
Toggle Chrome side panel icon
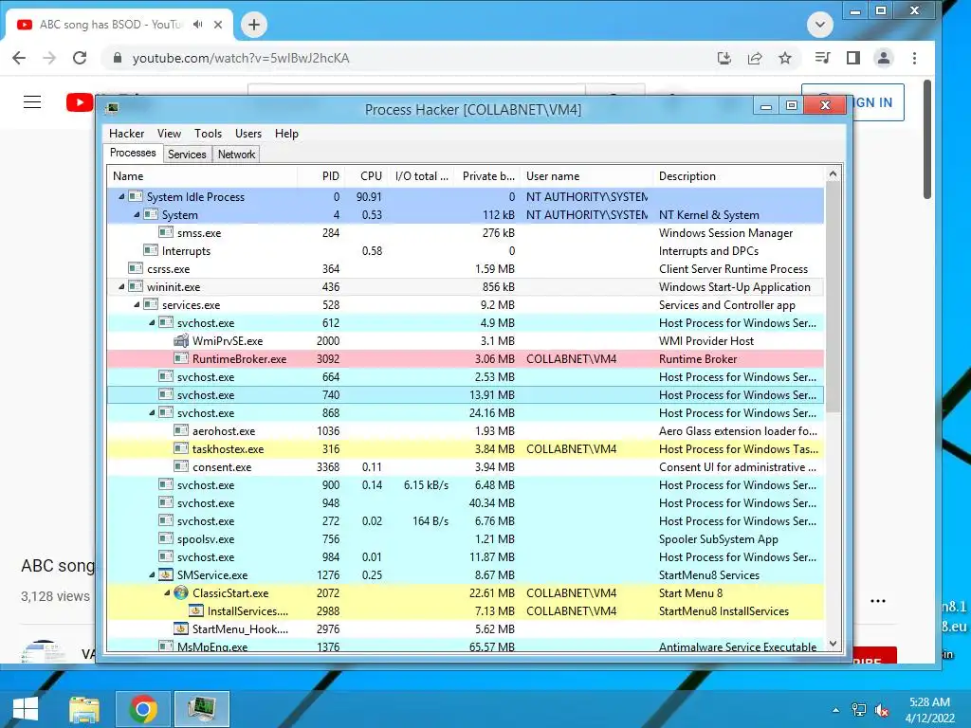point(853,58)
